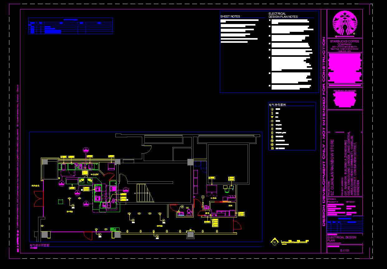387x269 pixels.
Task: Click the green square in seating area
Action: [x=60, y=202]
